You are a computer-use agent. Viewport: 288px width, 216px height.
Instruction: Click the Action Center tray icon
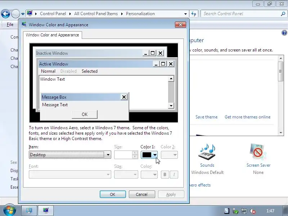pos(227,211)
